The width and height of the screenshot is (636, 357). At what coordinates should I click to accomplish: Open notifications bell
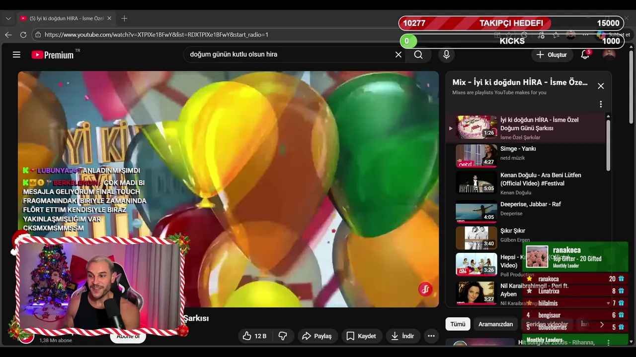pyautogui.click(x=585, y=55)
